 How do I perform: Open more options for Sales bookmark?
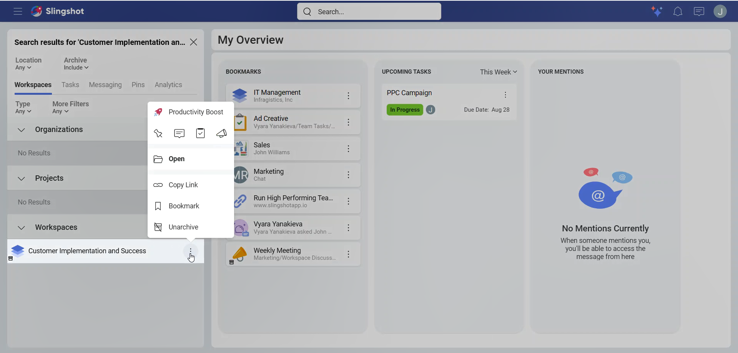348,149
